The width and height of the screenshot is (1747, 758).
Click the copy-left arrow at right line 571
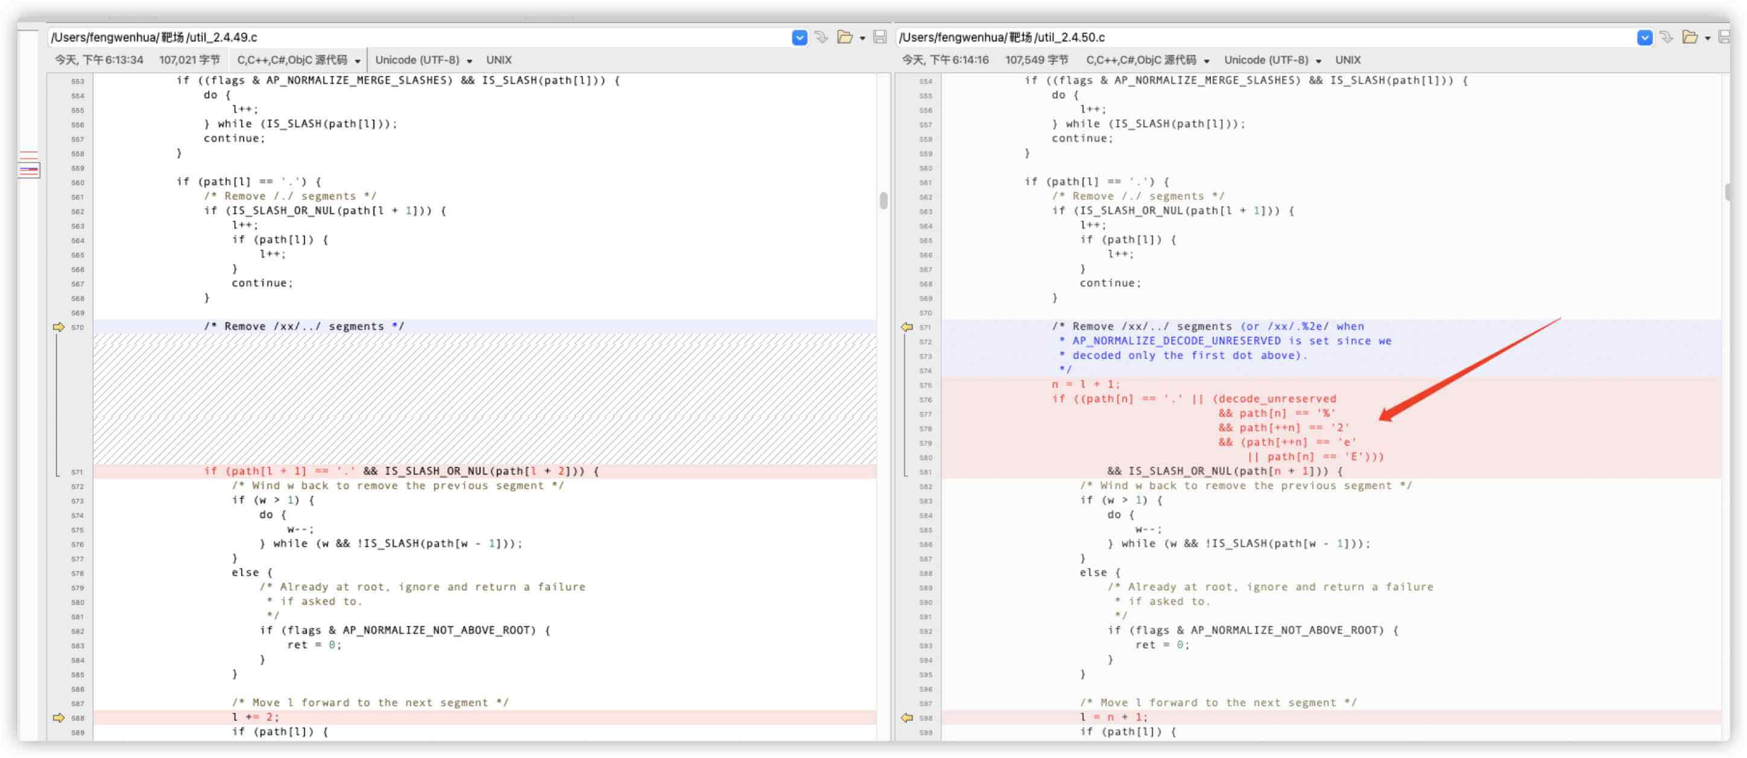pos(907,327)
